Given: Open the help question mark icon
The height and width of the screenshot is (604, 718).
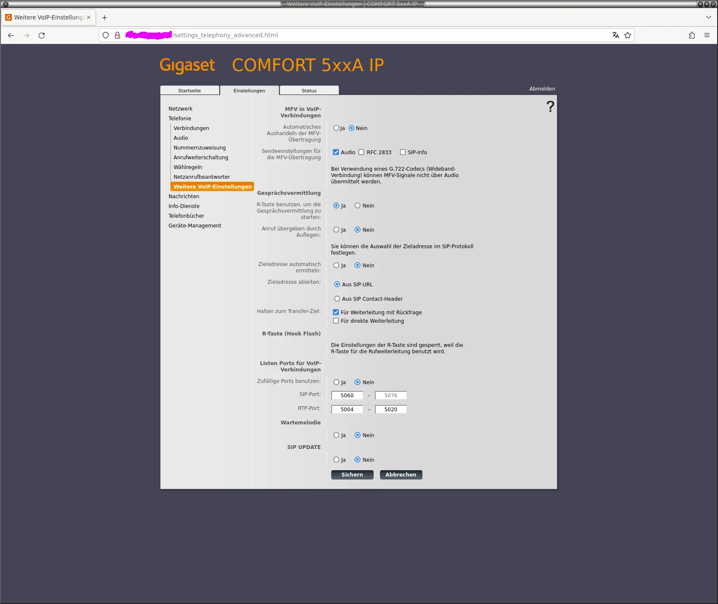Looking at the screenshot, I should 550,106.
